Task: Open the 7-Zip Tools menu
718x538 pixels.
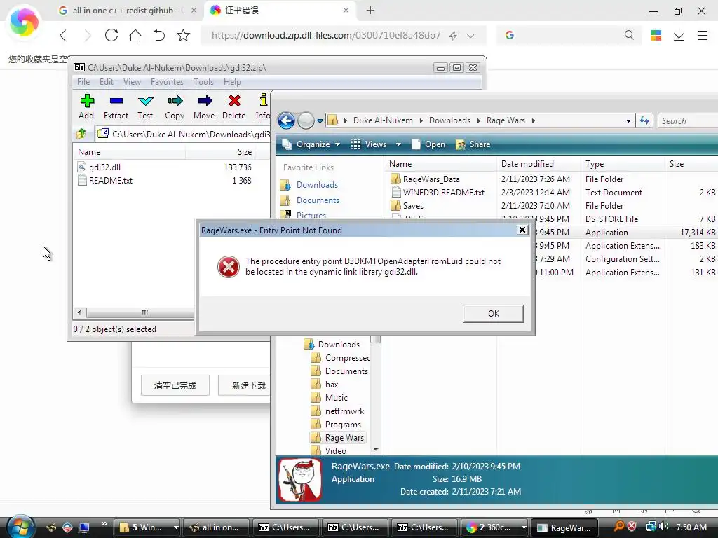Action: 203,82
